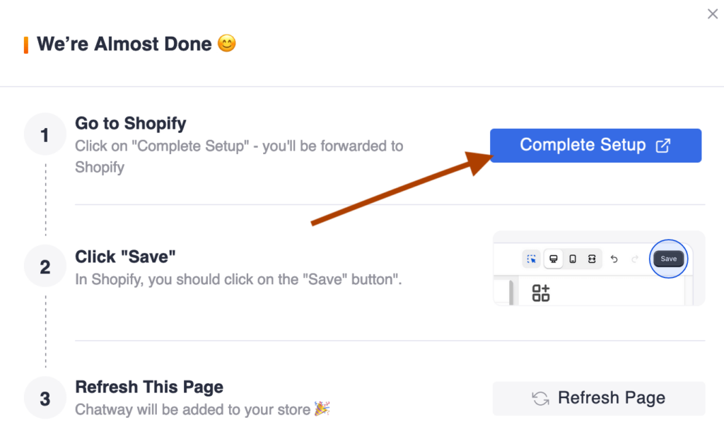
Task: Click the smiley emoji in the title
Action: click(x=226, y=43)
